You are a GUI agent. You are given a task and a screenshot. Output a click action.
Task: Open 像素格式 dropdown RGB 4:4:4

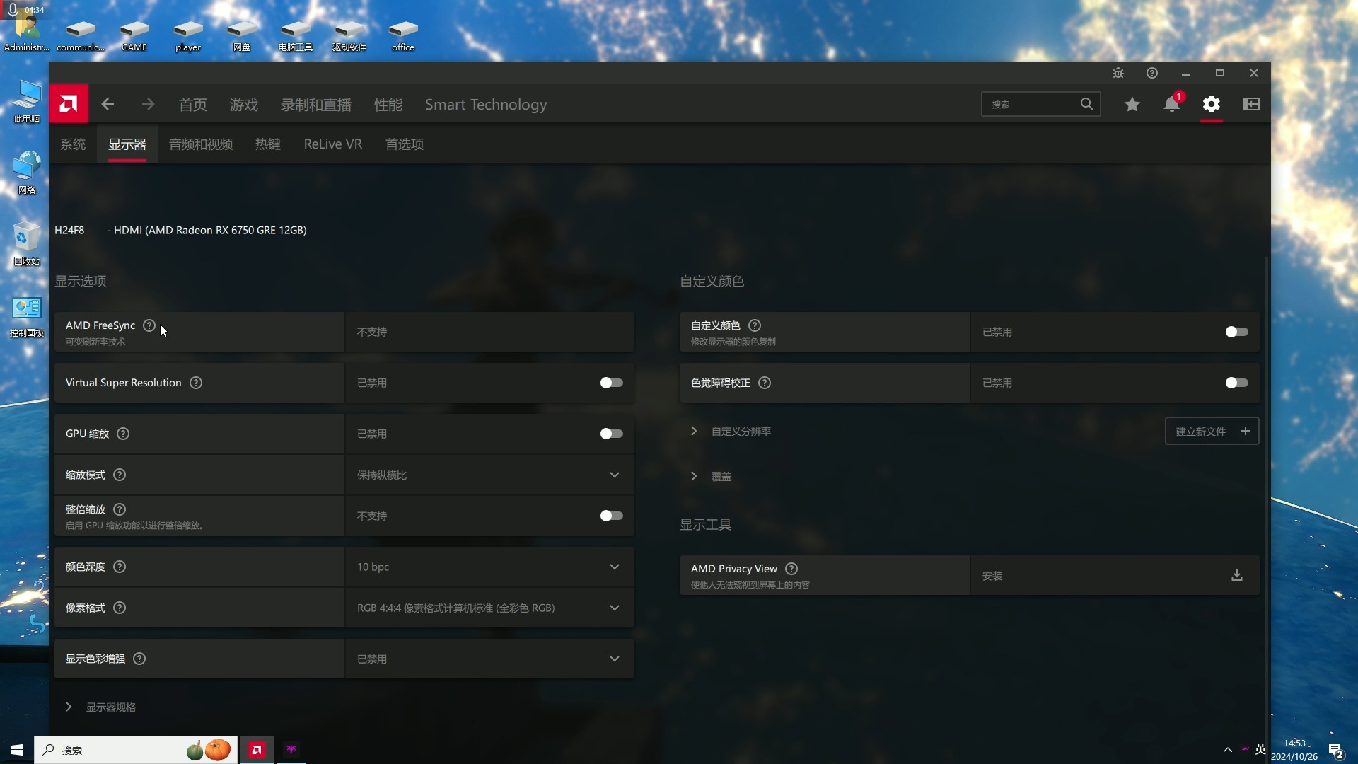[x=489, y=608]
